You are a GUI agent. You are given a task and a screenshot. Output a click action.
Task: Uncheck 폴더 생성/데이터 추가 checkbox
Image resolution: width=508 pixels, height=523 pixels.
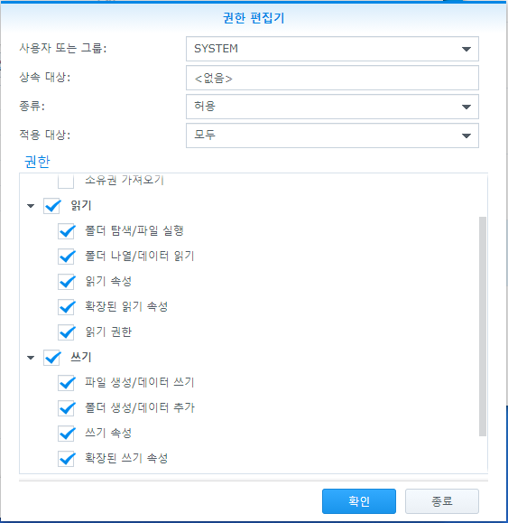tap(66, 408)
